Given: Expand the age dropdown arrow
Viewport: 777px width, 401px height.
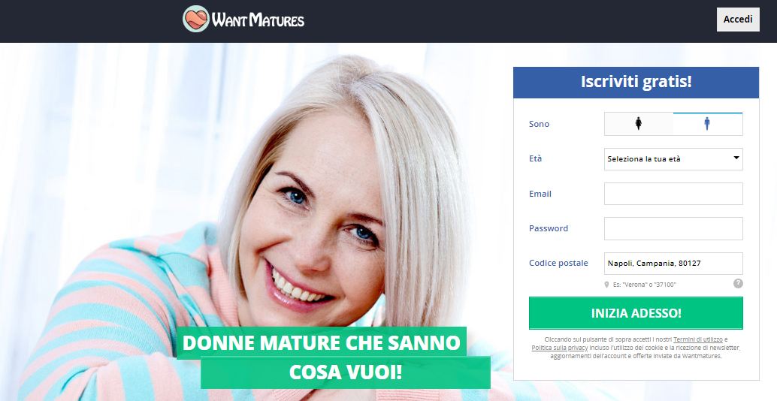Looking at the screenshot, I should pyautogui.click(x=736, y=158).
